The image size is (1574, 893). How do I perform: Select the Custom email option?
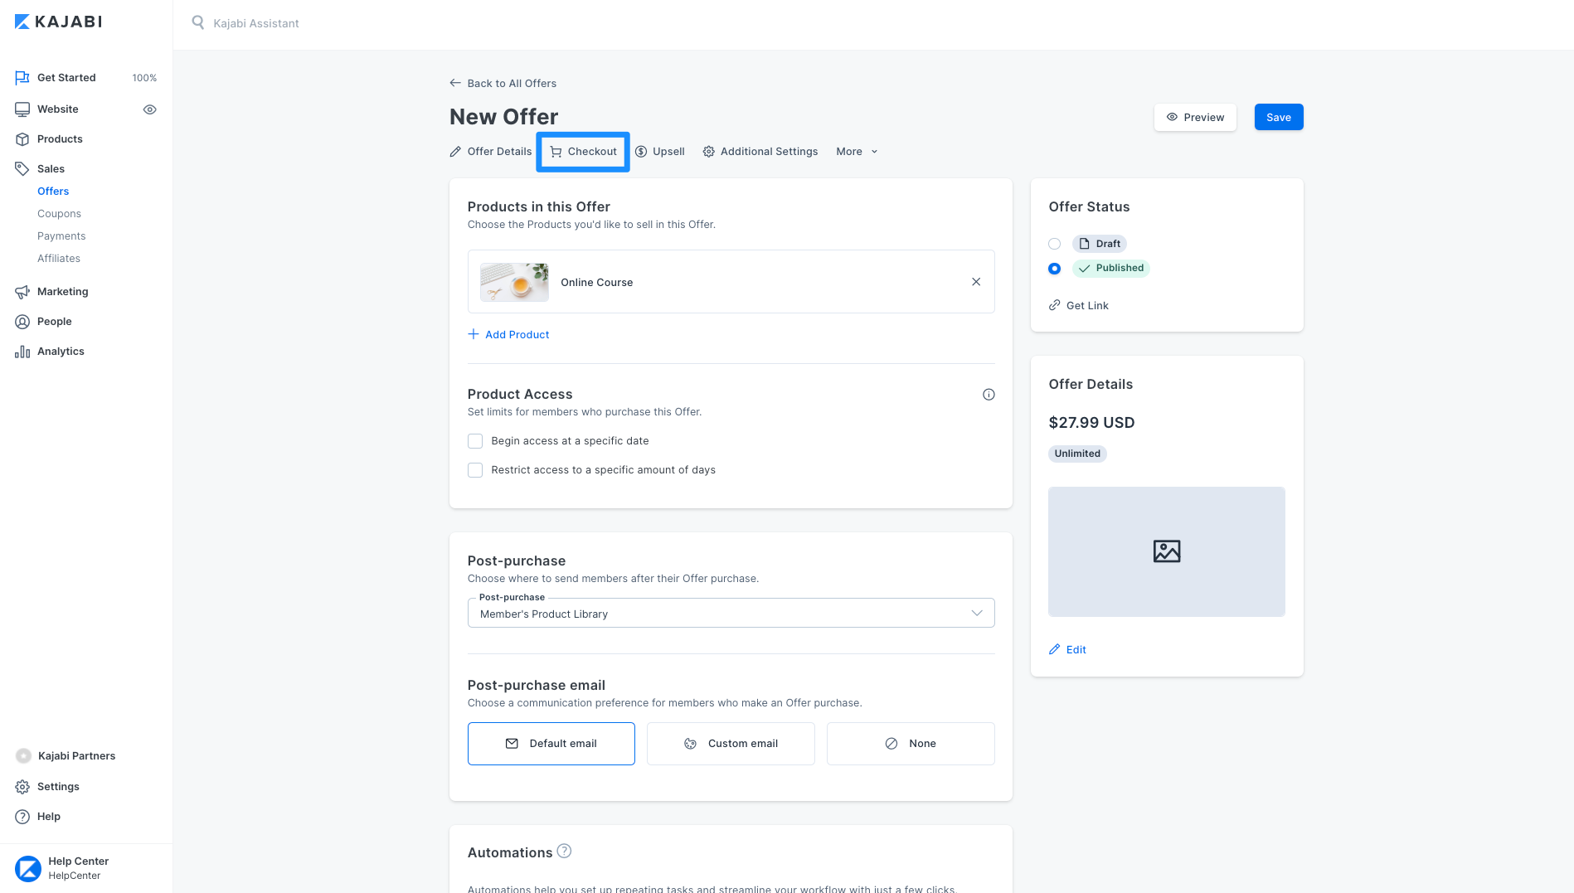(731, 744)
